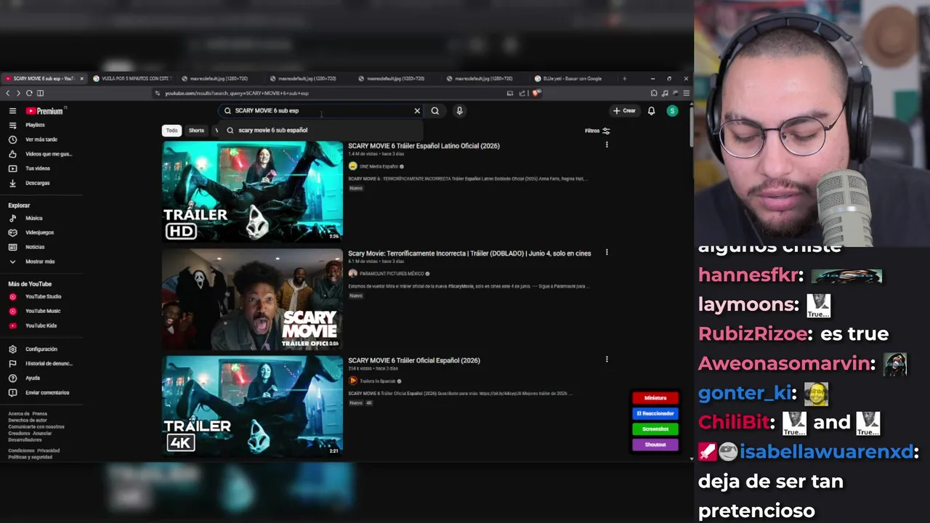Clear the search box with the X
930x523 pixels.
[417, 111]
